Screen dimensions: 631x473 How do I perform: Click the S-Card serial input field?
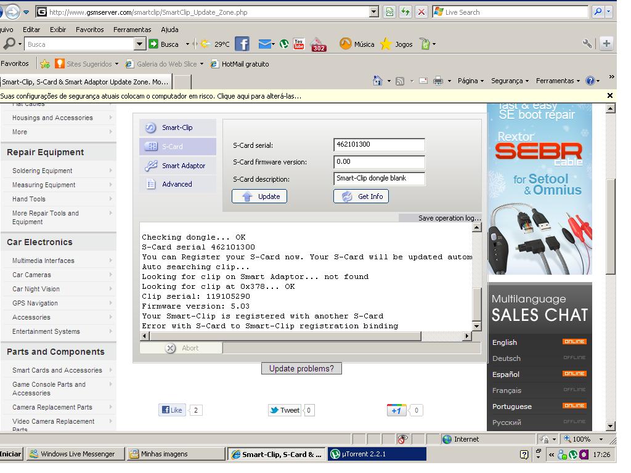pyautogui.click(x=379, y=144)
